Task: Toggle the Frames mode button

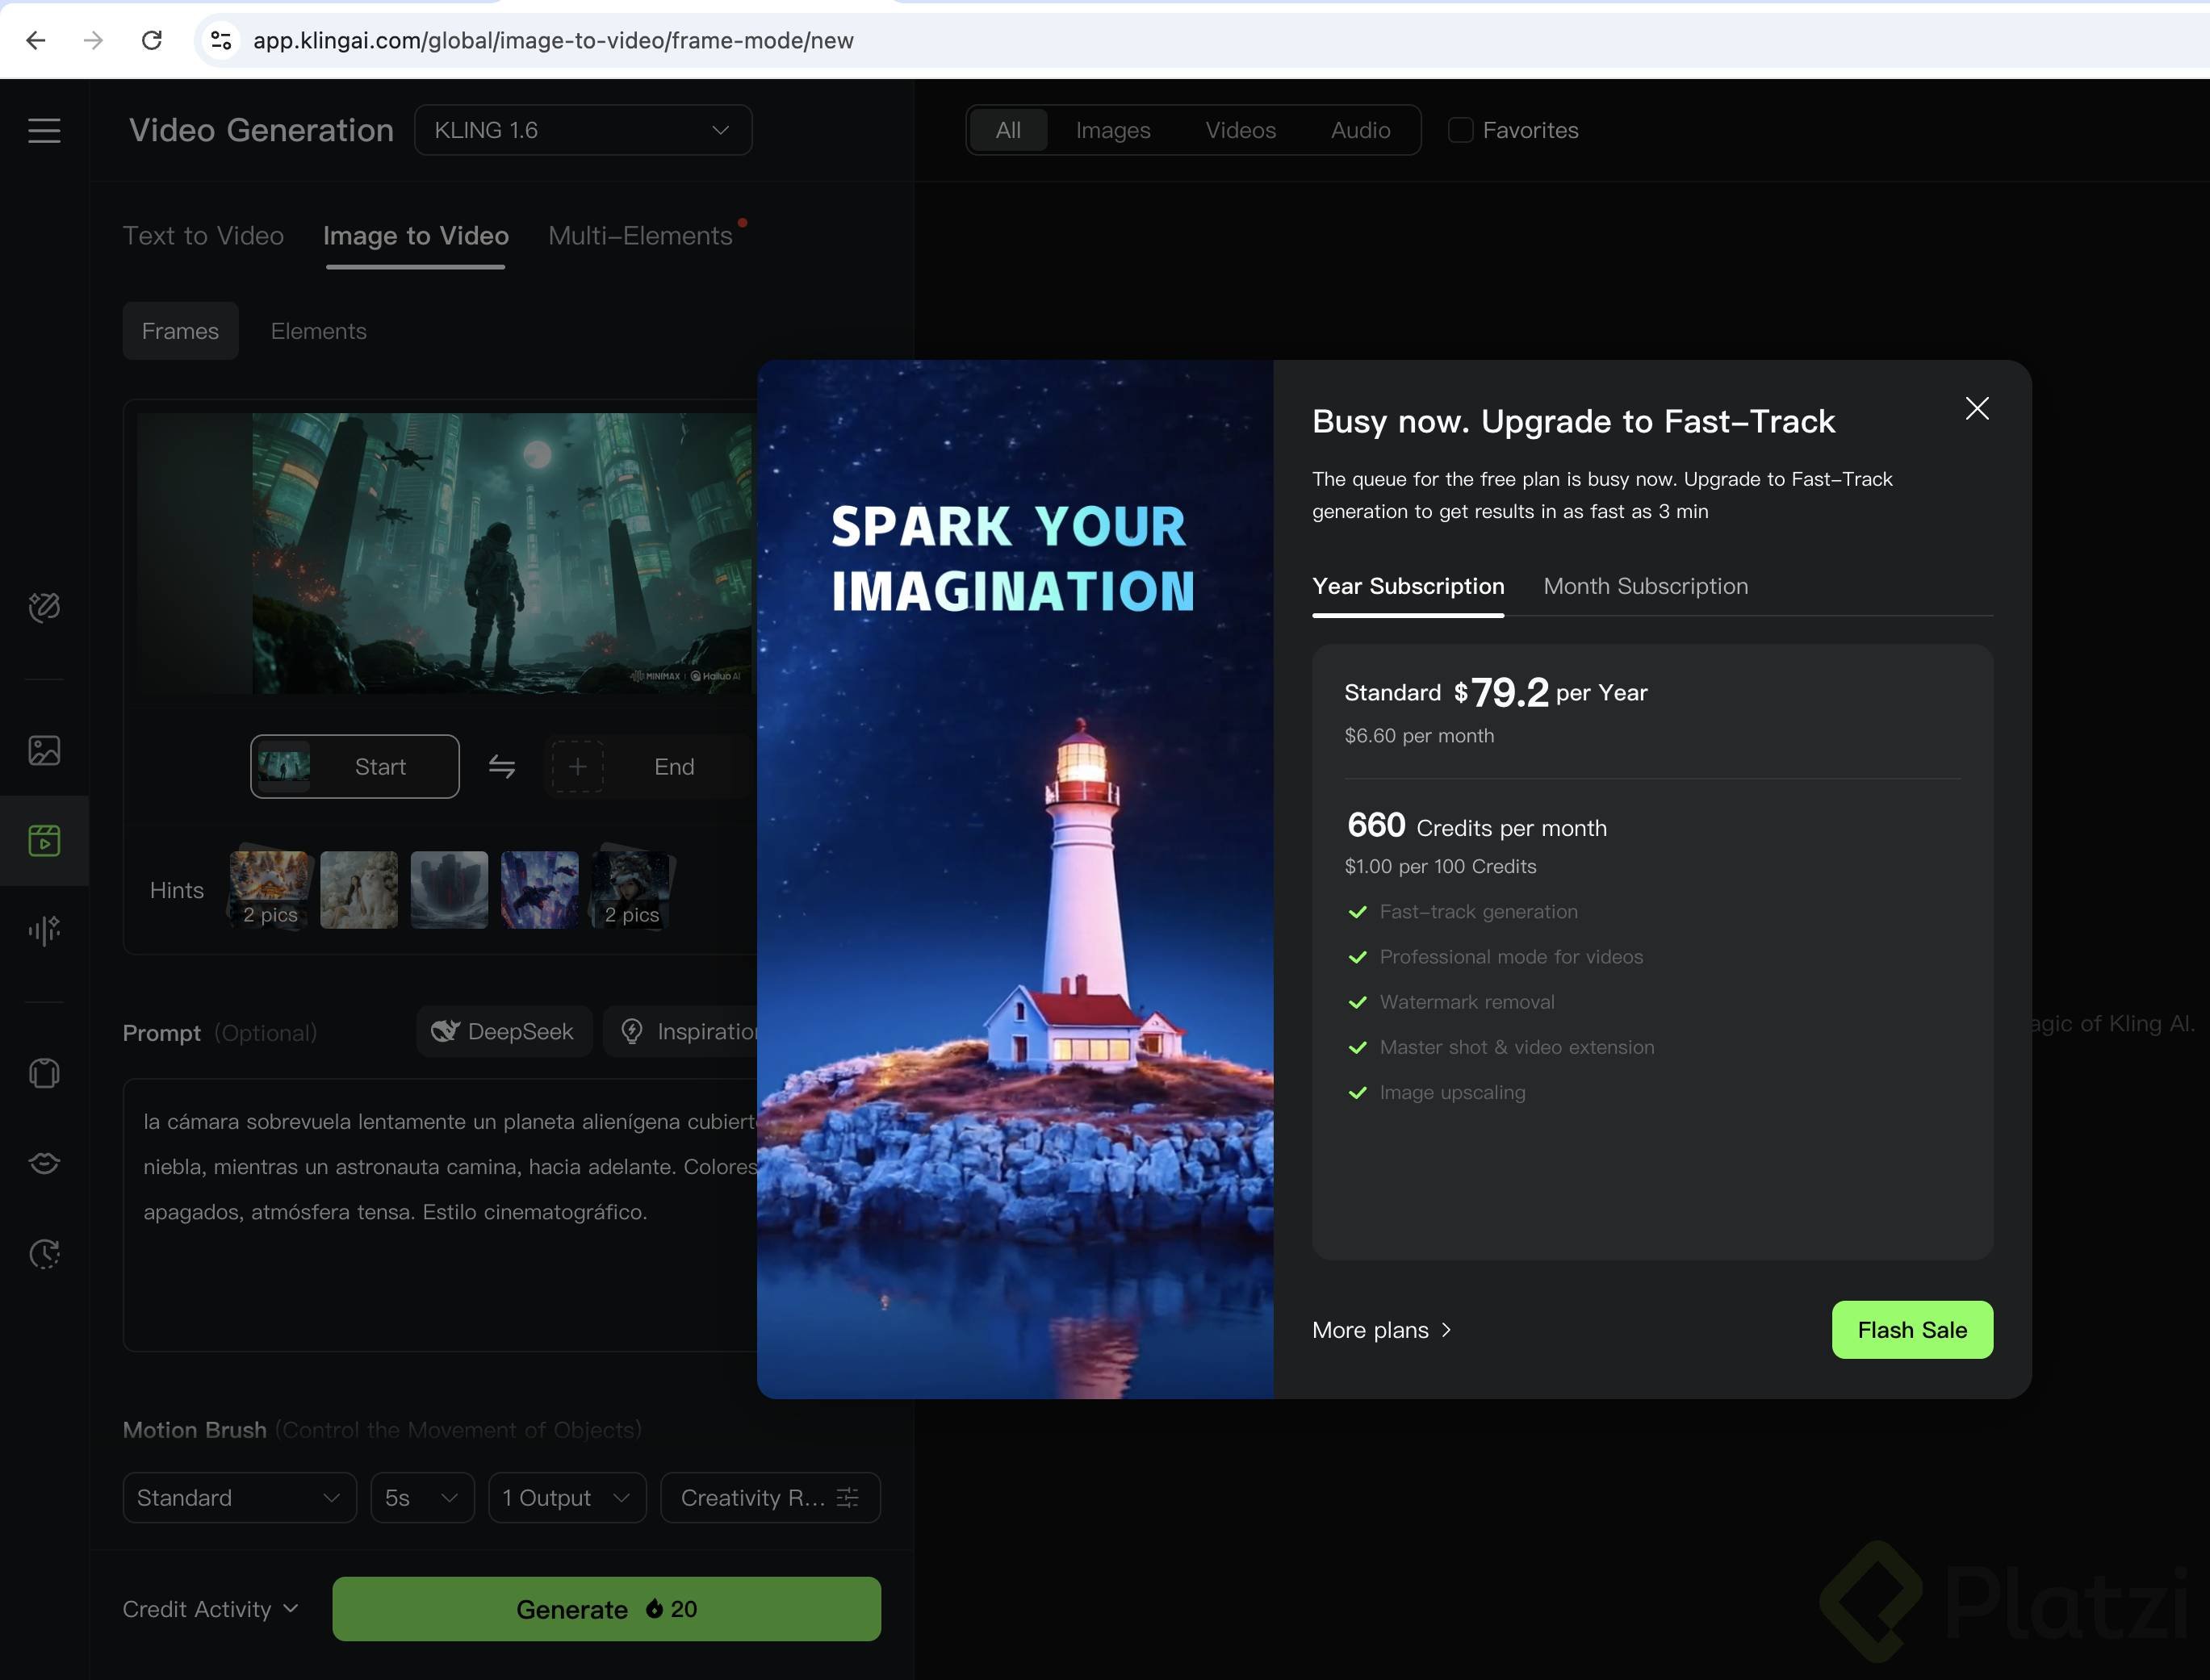Action: (x=180, y=331)
